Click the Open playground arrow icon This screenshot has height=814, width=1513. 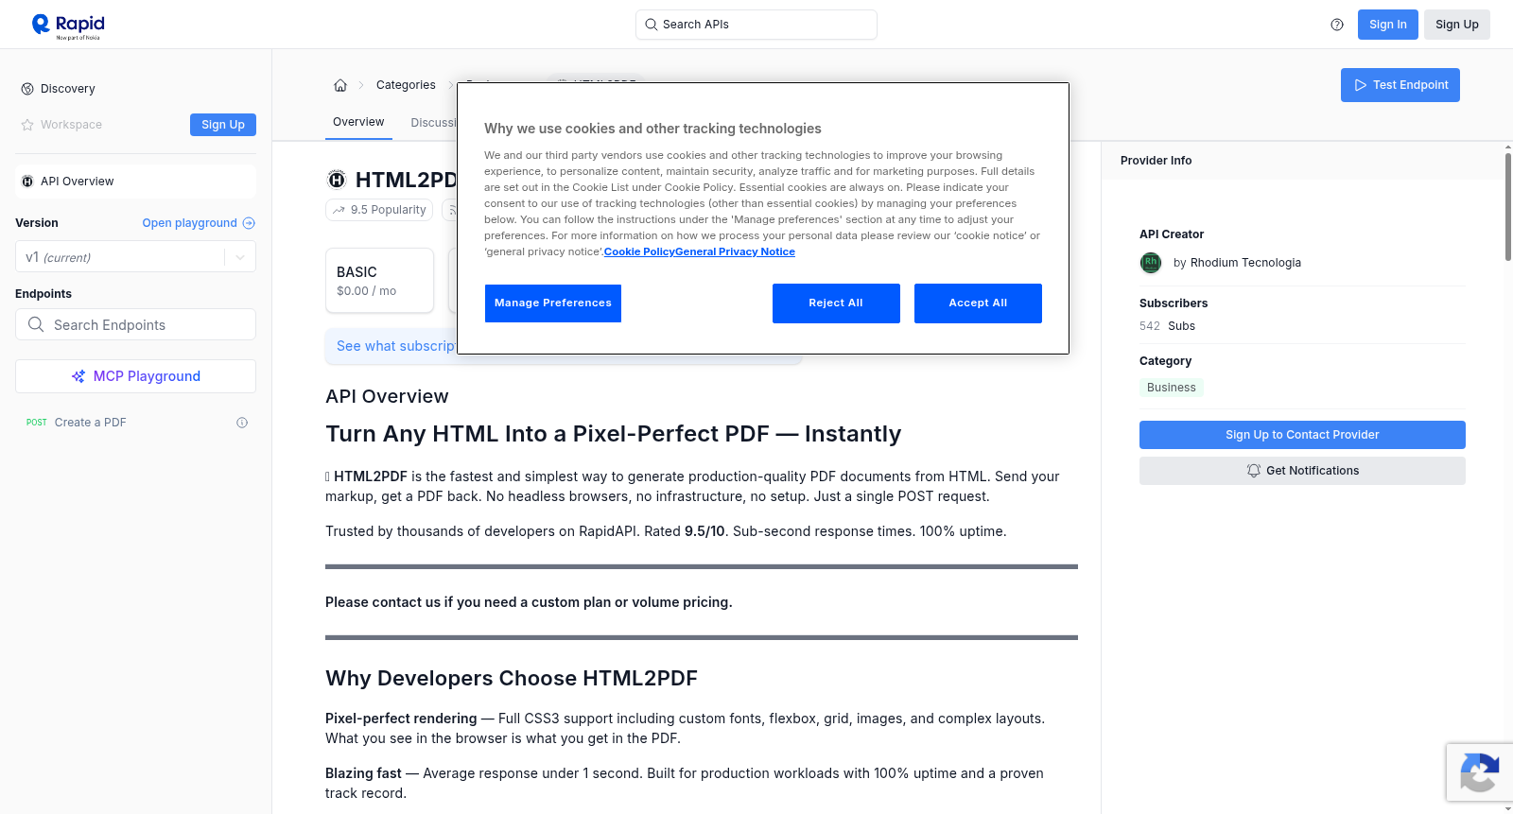coord(249,223)
